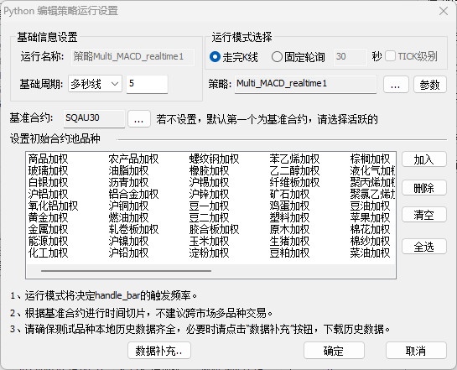Select 沥青加权 in the list
This screenshot has width=457, height=370.
click(x=128, y=183)
